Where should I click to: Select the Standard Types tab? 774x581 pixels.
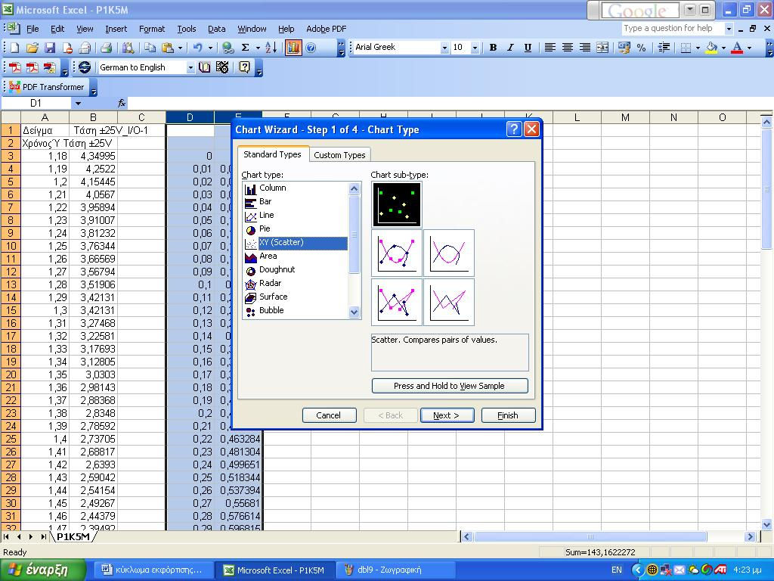click(x=272, y=154)
